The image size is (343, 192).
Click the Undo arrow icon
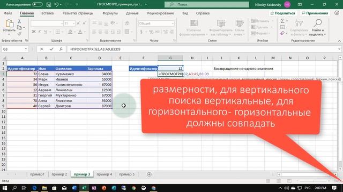(56, 5)
